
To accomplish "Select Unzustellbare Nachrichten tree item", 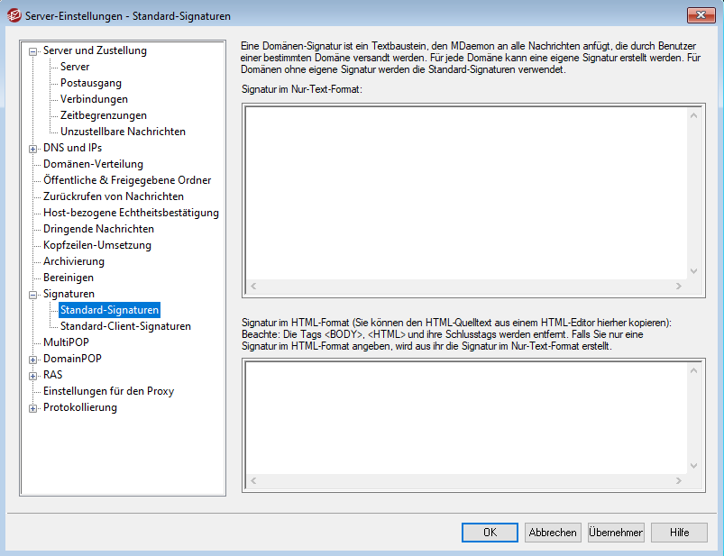I will 123,132.
